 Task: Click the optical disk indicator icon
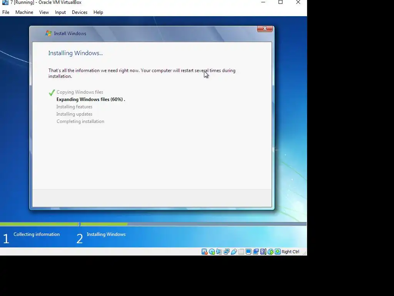click(x=212, y=252)
